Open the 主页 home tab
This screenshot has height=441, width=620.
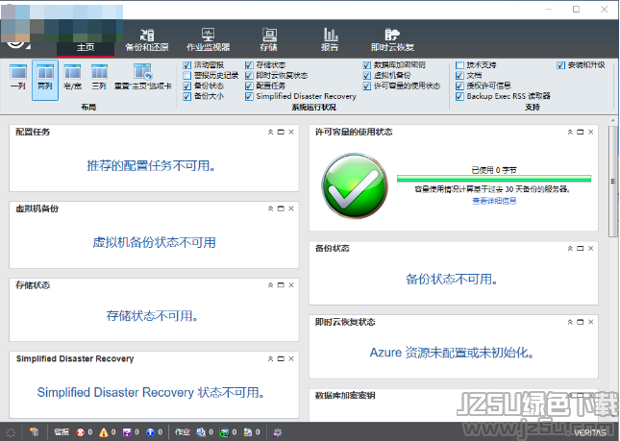[x=86, y=47]
